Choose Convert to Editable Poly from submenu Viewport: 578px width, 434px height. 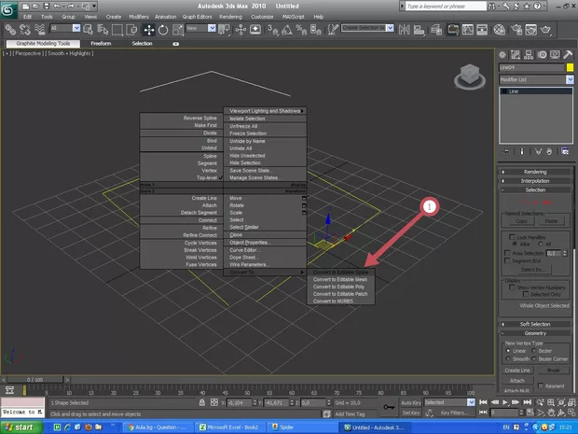click(340, 287)
